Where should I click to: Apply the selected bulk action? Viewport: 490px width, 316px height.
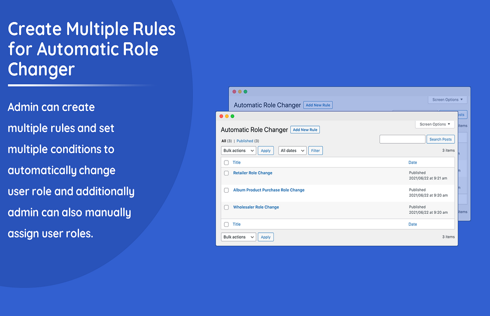tap(266, 150)
